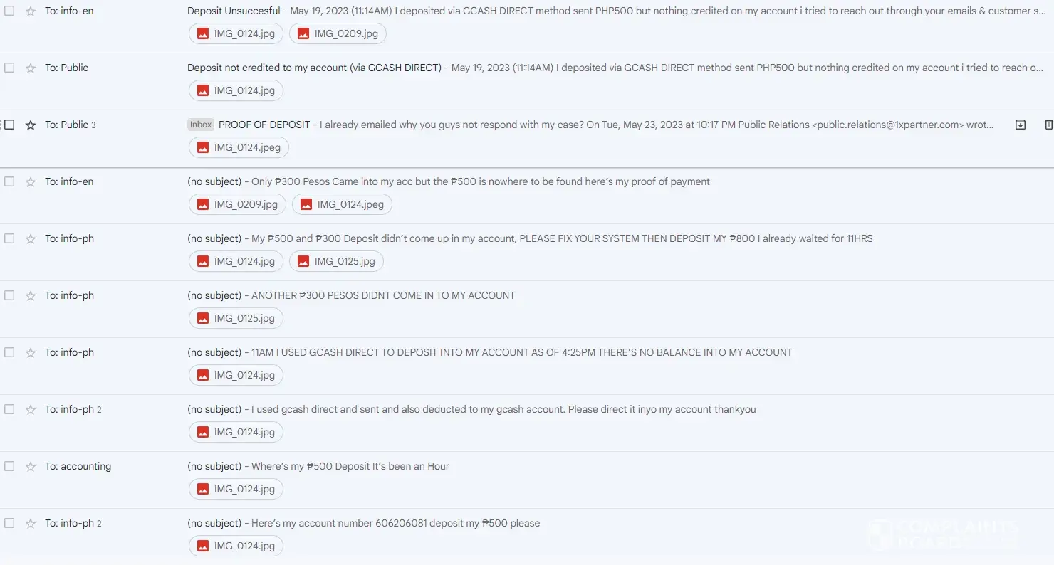Image resolution: width=1054 pixels, height=565 pixels.
Task: Open IMG_0125.jpg in "ANOTHER ₱300 PESOS" email
Action: tap(236, 318)
